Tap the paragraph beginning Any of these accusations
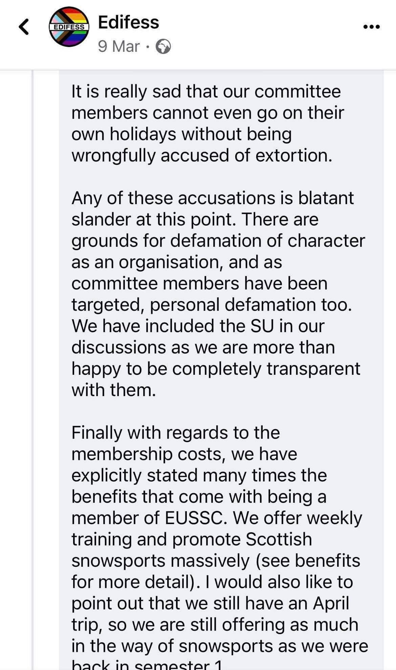The height and width of the screenshot is (670, 396). coord(218,294)
